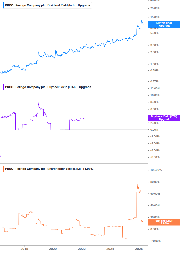180x253 pixels.
Task: Select the purple Buyback Yield series marker
Action: point(3,87)
